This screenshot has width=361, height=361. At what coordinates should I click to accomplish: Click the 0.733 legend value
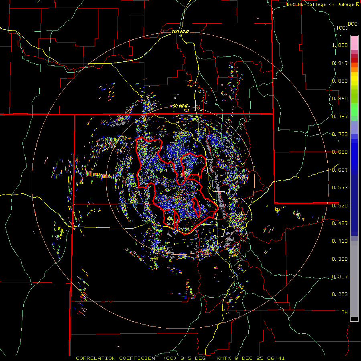tap(340, 134)
